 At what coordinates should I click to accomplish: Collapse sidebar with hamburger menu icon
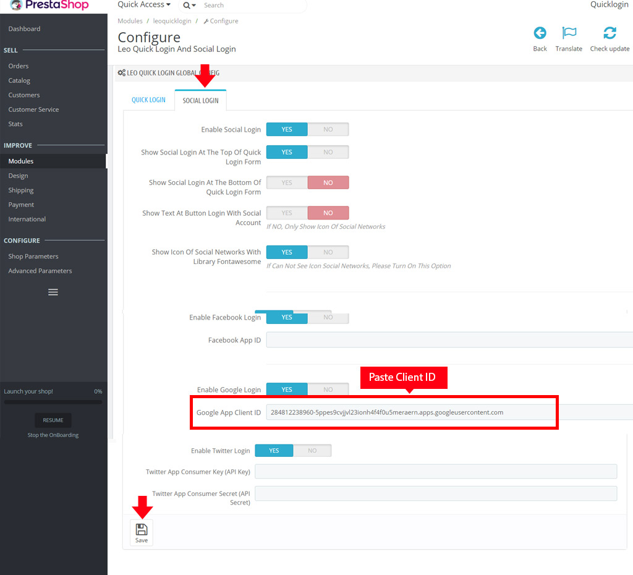53,292
